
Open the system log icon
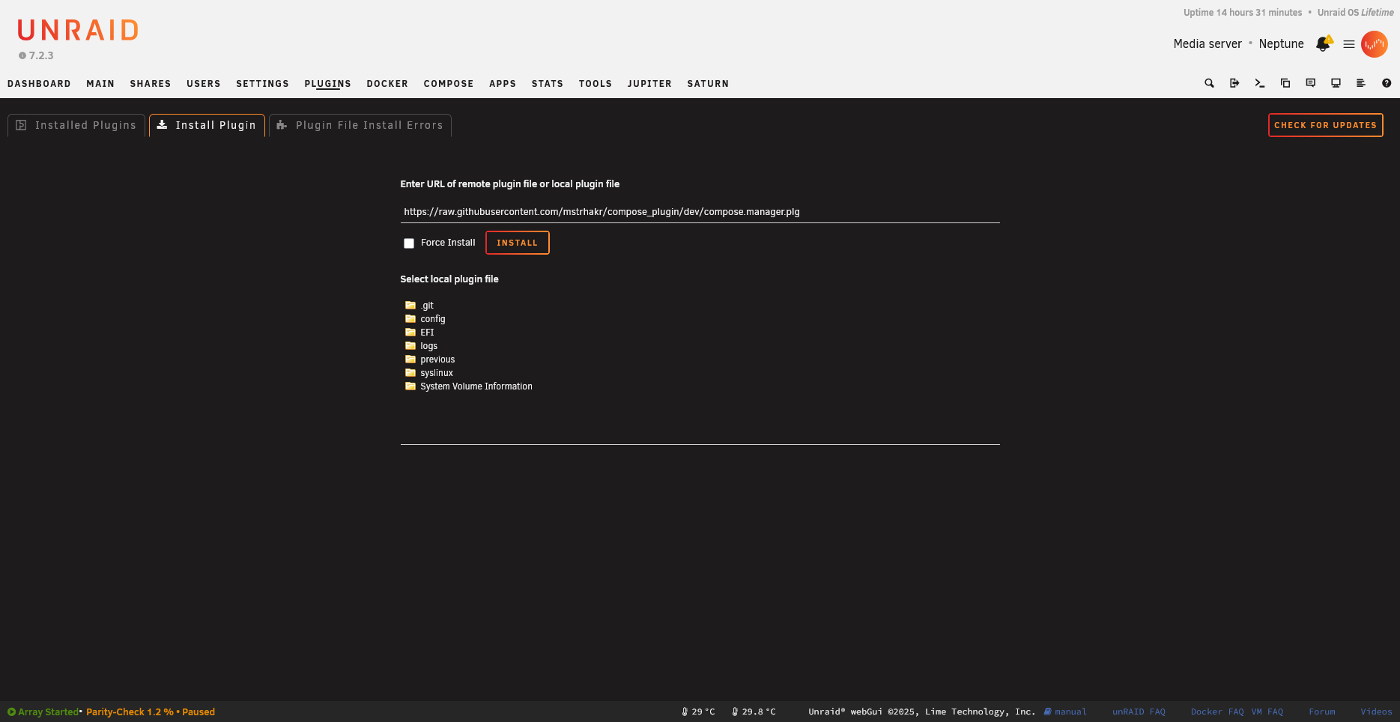click(x=1361, y=83)
